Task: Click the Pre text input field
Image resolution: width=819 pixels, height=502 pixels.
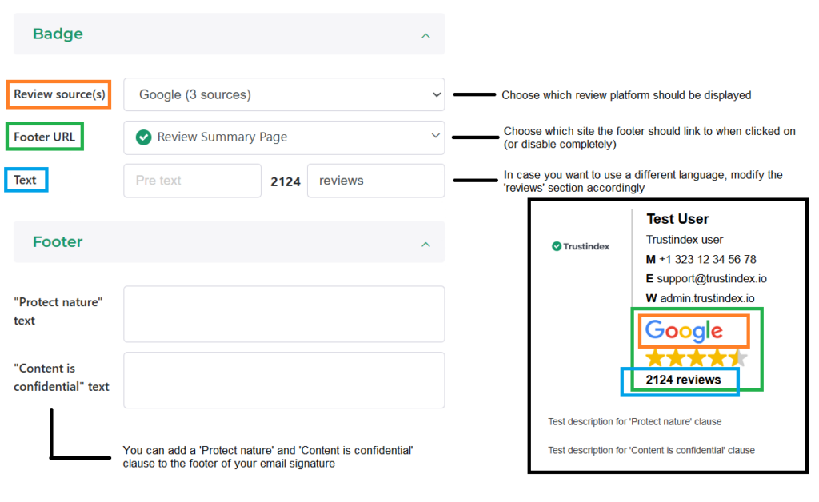Action: point(192,181)
